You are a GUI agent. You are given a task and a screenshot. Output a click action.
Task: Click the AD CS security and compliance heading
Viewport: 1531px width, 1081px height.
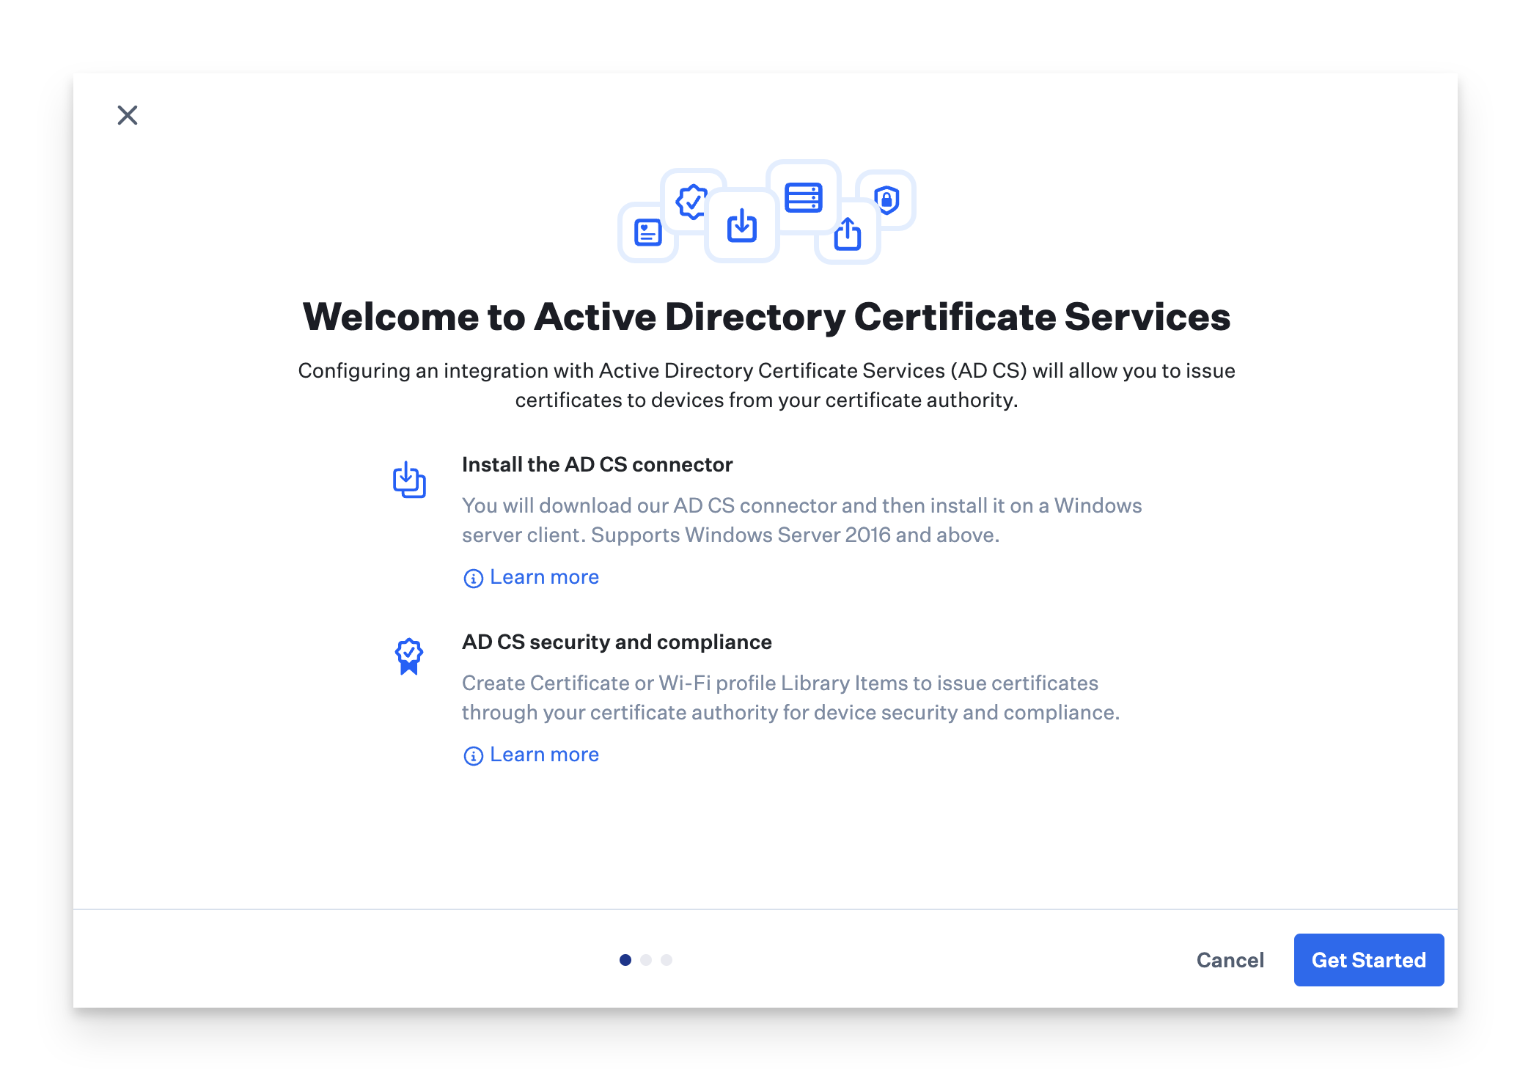[x=617, y=642]
